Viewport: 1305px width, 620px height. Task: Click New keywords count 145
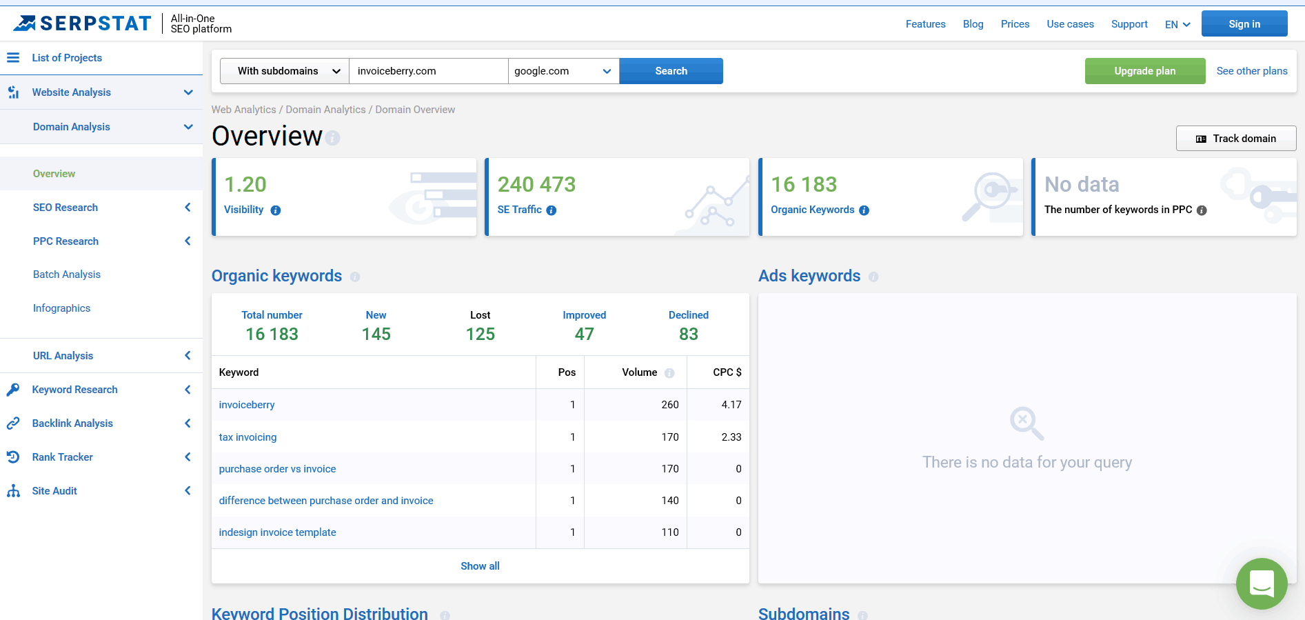(x=376, y=334)
